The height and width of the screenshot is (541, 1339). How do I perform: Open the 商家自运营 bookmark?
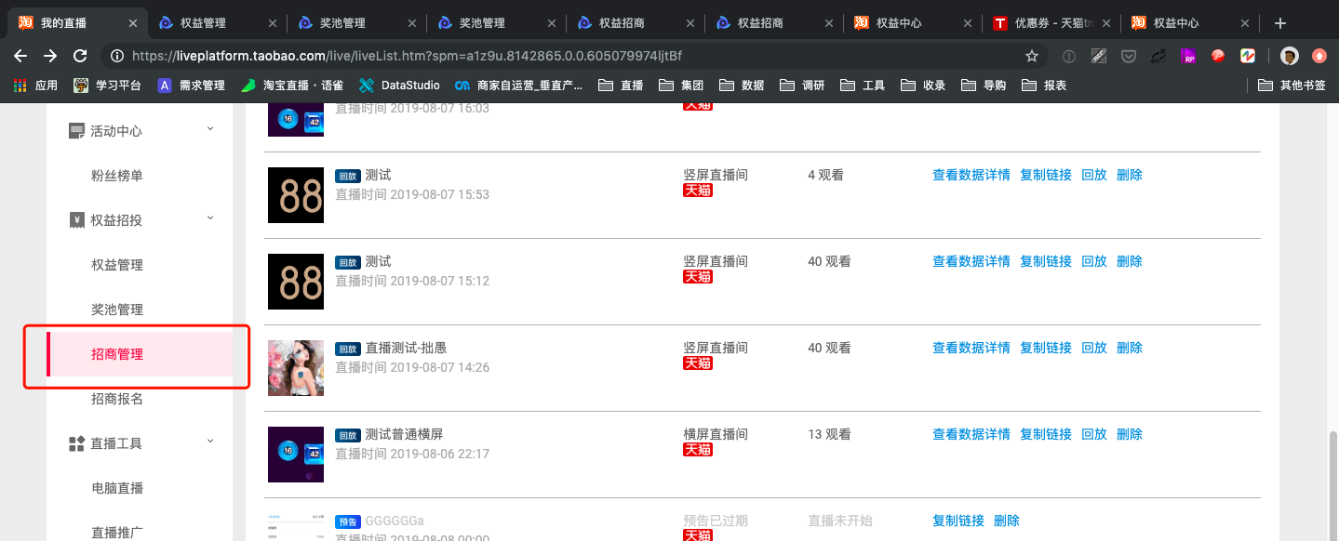click(x=518, y=85)
